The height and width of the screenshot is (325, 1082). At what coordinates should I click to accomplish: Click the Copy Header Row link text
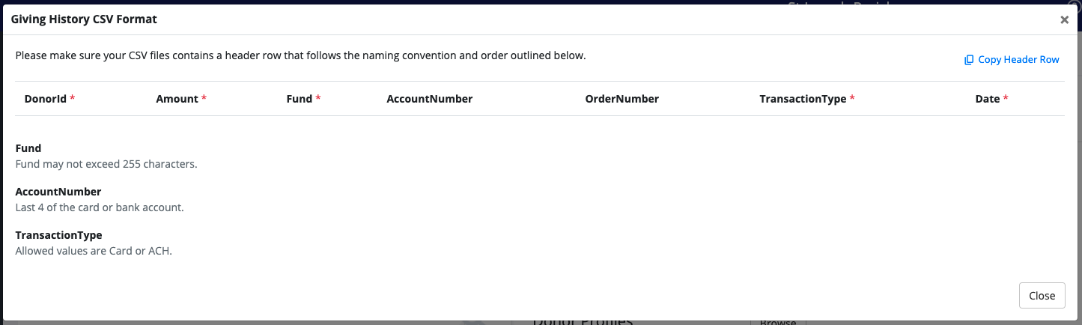tap(1018, 60)
